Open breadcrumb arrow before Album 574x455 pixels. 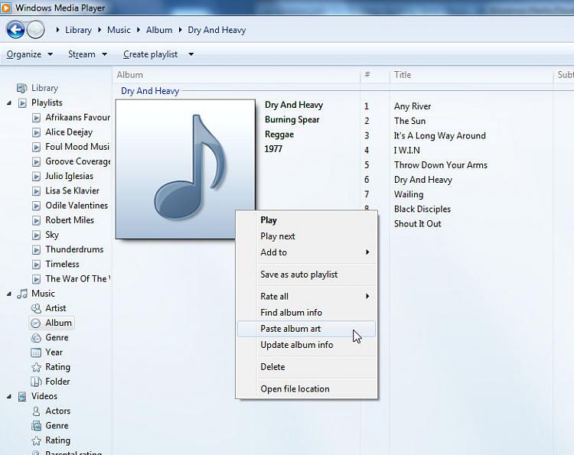tap(139, 30)
